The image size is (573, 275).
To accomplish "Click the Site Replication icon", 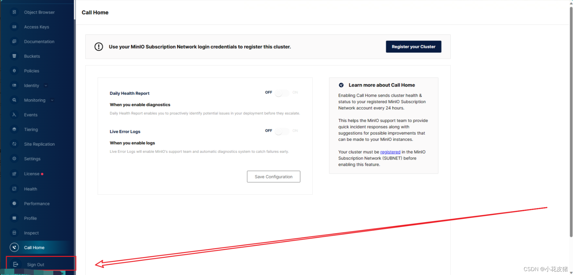I will (x=14, y=144).
